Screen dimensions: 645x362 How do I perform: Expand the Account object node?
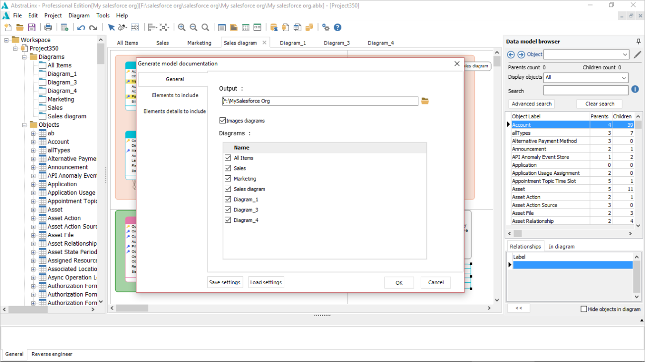[x=33, y=142]
